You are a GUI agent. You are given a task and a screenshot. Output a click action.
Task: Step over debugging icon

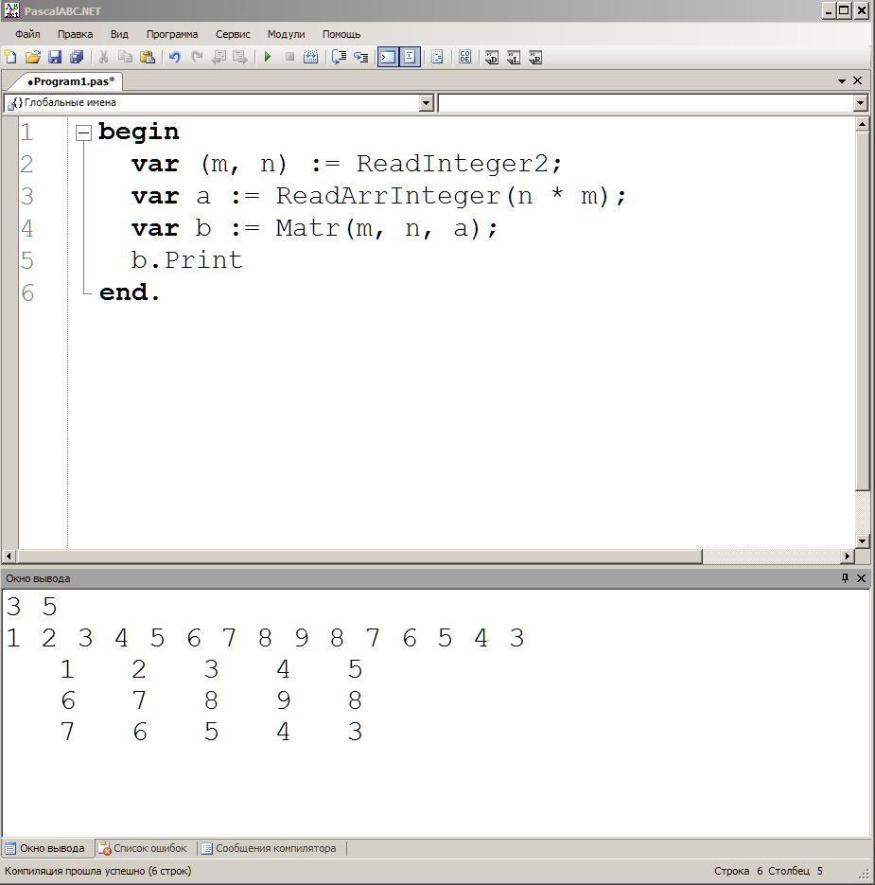pos(339,57)
